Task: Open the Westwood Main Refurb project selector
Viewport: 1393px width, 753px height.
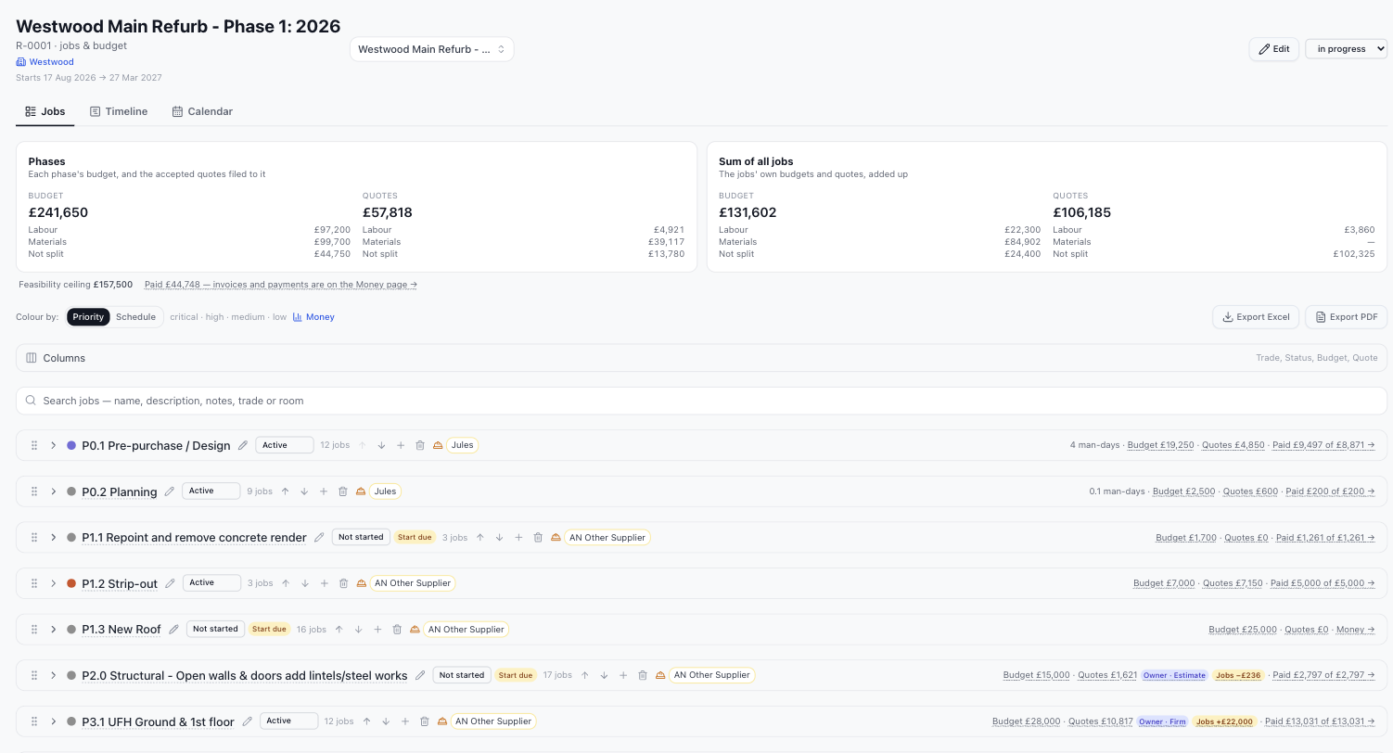Action: 431,49
